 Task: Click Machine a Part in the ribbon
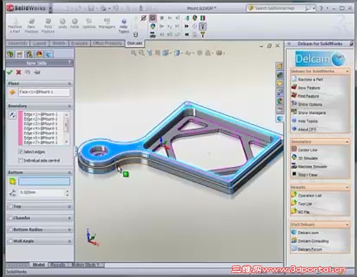15,26
